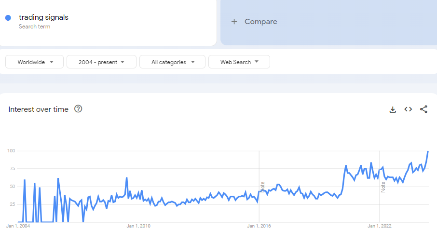Image resolution: width=437 pixels, height=242 pixels.
Task: Click the blue dot for trading signals
Action: click(8, 18)
